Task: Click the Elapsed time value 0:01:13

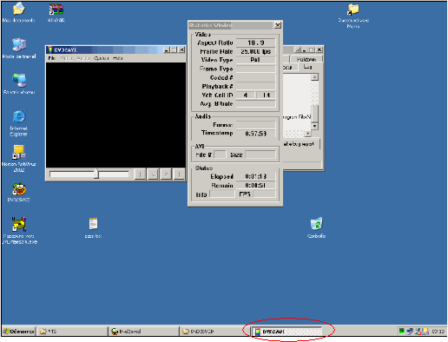Action: pos(256,176)
